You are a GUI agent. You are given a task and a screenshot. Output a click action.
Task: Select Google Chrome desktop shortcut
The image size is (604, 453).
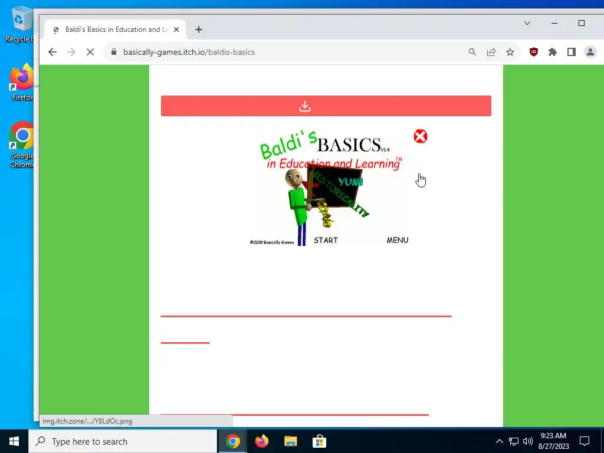point(21,145)
